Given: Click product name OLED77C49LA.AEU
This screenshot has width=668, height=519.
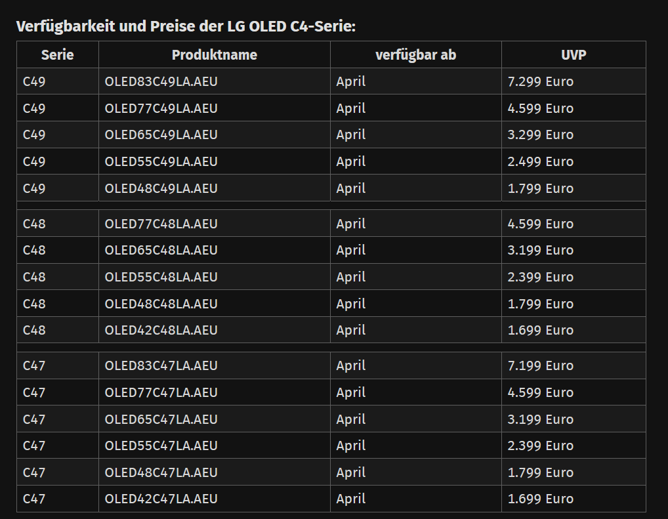Looking at the screenshot, I should point(161,108).
